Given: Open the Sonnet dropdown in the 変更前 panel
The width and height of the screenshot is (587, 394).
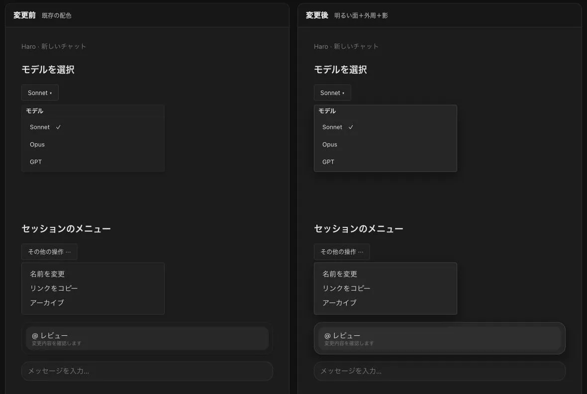Looking at the screenshot, I should click(x=40, y=93).
